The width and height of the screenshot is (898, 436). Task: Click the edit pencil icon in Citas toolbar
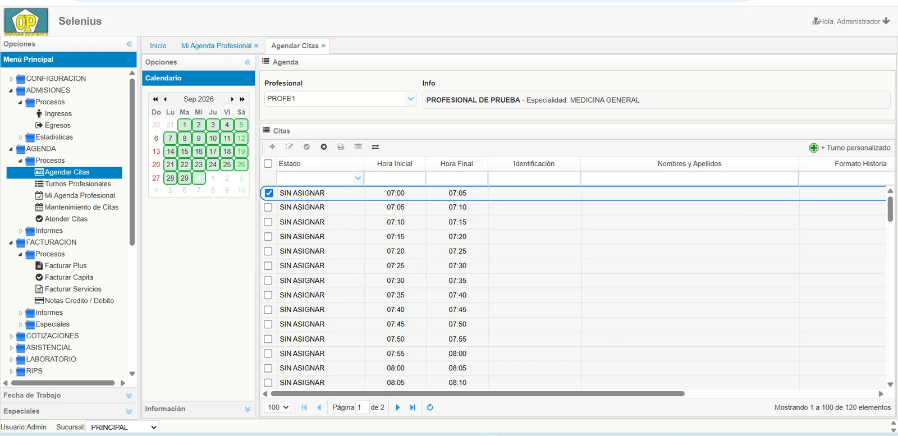click(x=290, y=147)
